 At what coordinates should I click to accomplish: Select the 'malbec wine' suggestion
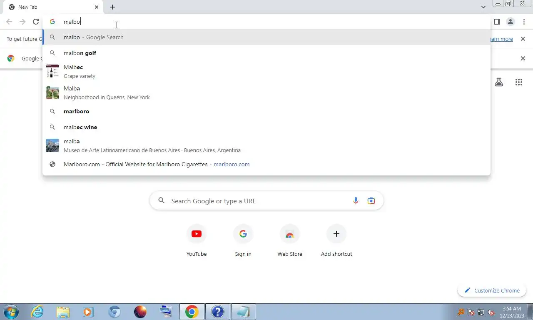[x=266, y=127]
